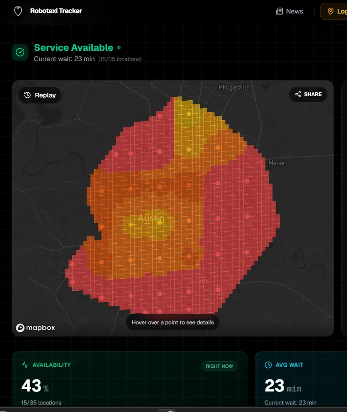Click the AVG WAIT card heading
Image resolution: width=347 pixels, height=412 pixels.
(289, 365)
